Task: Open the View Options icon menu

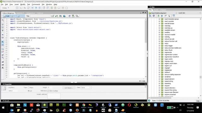Action: [x=73, y=16]
